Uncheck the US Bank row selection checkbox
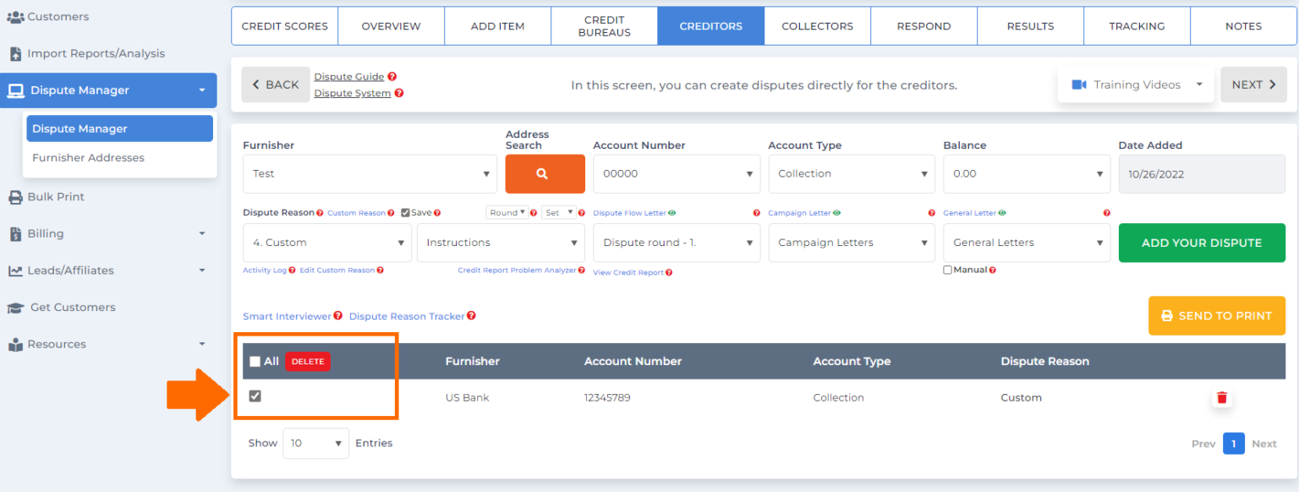The image size is (1299, 492). point(255,395)
